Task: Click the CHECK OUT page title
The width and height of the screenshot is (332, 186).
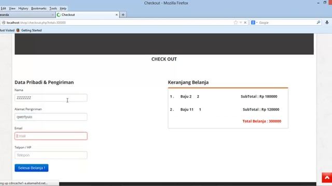Action: pos(164,59)
